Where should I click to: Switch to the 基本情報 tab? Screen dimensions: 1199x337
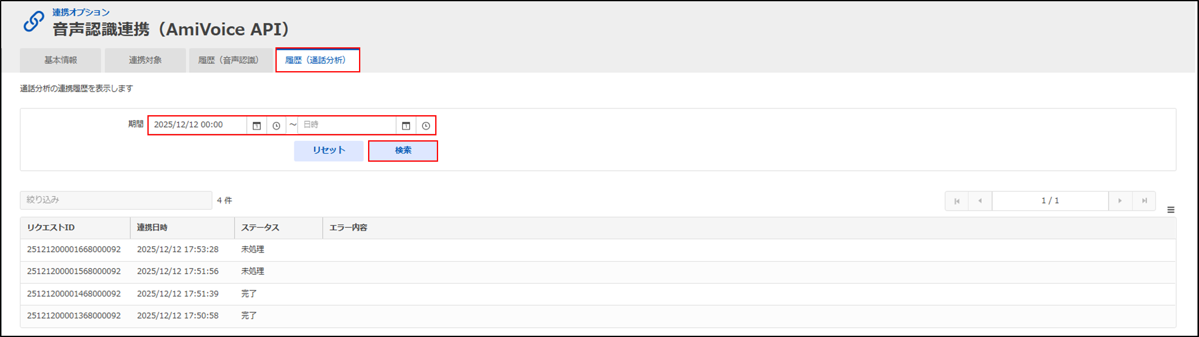(61, 60)
